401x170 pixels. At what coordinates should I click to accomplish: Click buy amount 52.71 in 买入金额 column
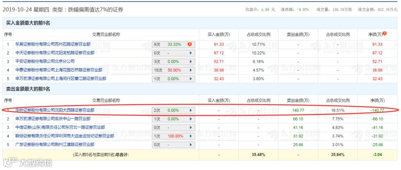coord(219,61)
